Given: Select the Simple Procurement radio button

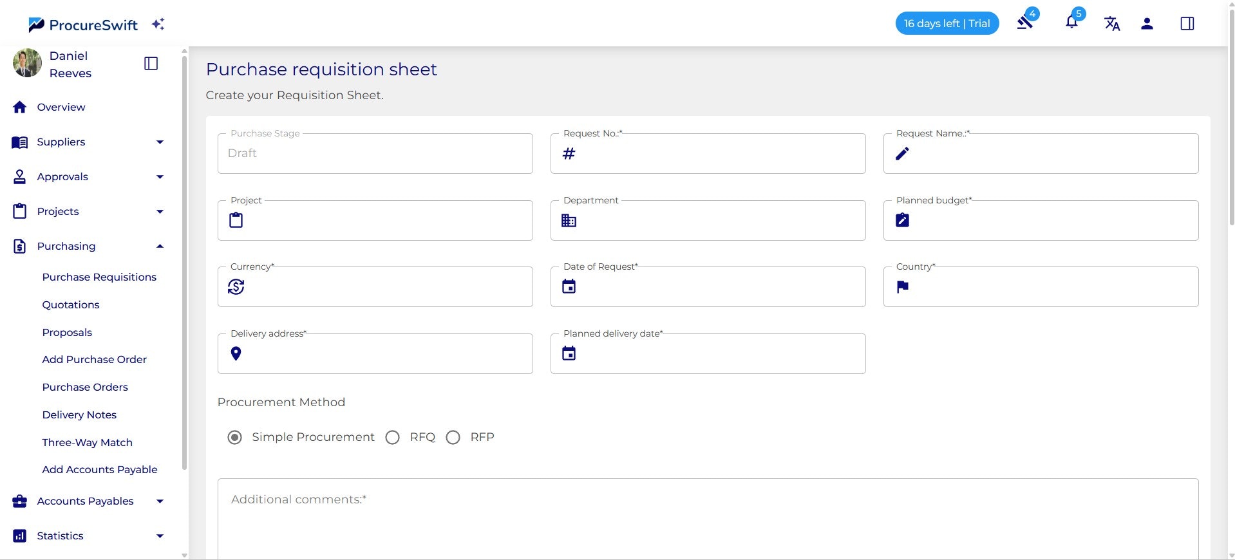Looking at the screenshot, I should coord(235,438).
